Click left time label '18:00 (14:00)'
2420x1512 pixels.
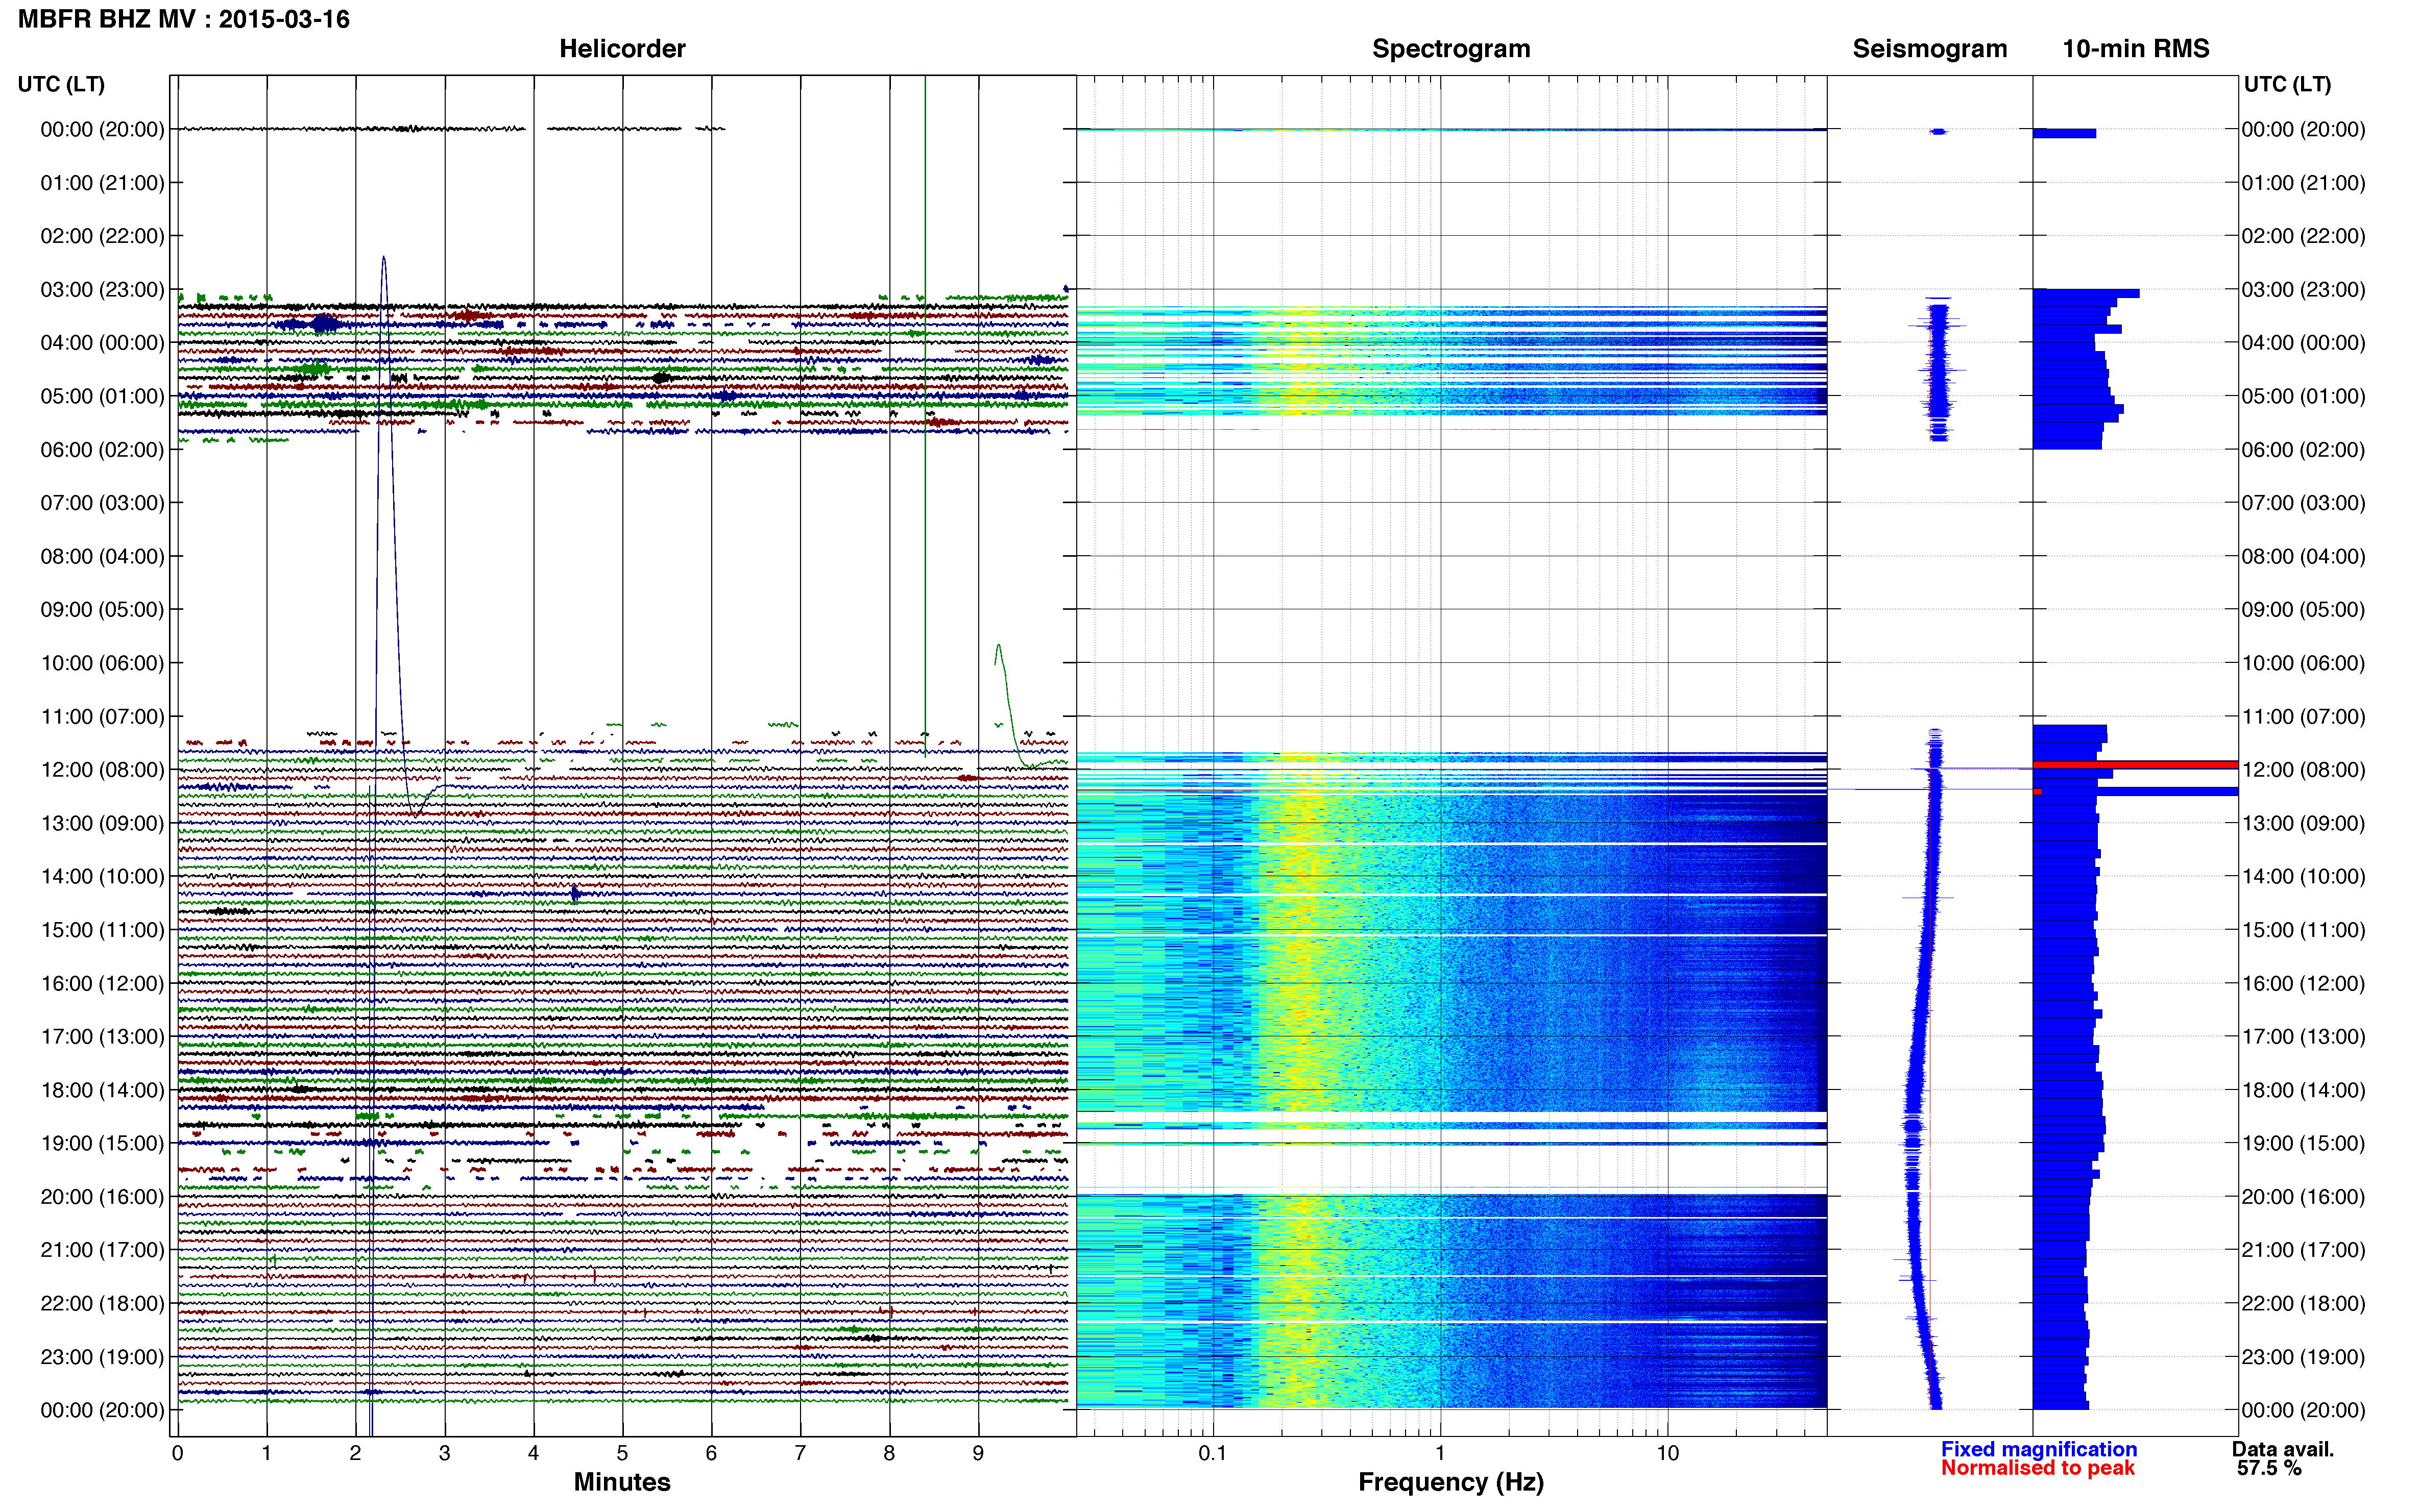(102, 1090)
